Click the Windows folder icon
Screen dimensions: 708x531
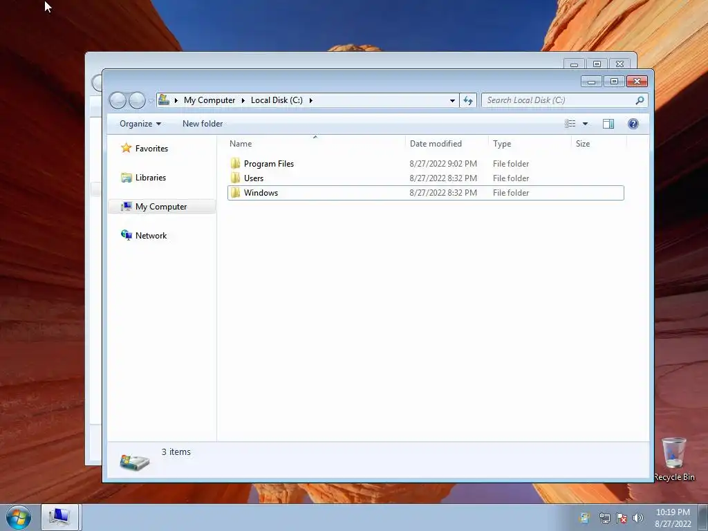[235, 192]
